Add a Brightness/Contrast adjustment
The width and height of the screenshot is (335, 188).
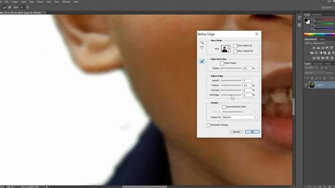pyautogui.click(x=314, y=48)
